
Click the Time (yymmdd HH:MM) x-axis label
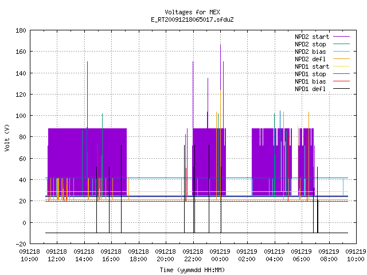click(x=192, y=270)
